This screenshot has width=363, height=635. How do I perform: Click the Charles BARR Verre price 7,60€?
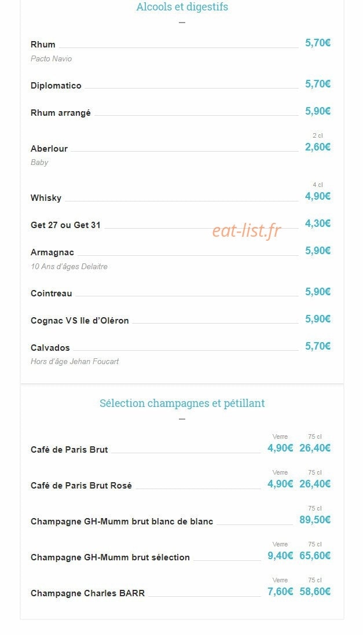click(x=280, y=591)
